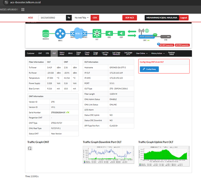The image size is (201, 180).
Task: Select Status ONT value New Version
Action: (x=56, y=134)
